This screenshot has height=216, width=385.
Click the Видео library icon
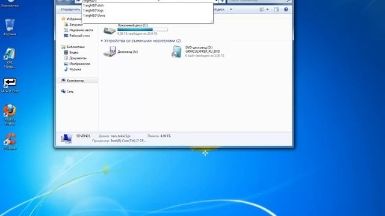66,52
